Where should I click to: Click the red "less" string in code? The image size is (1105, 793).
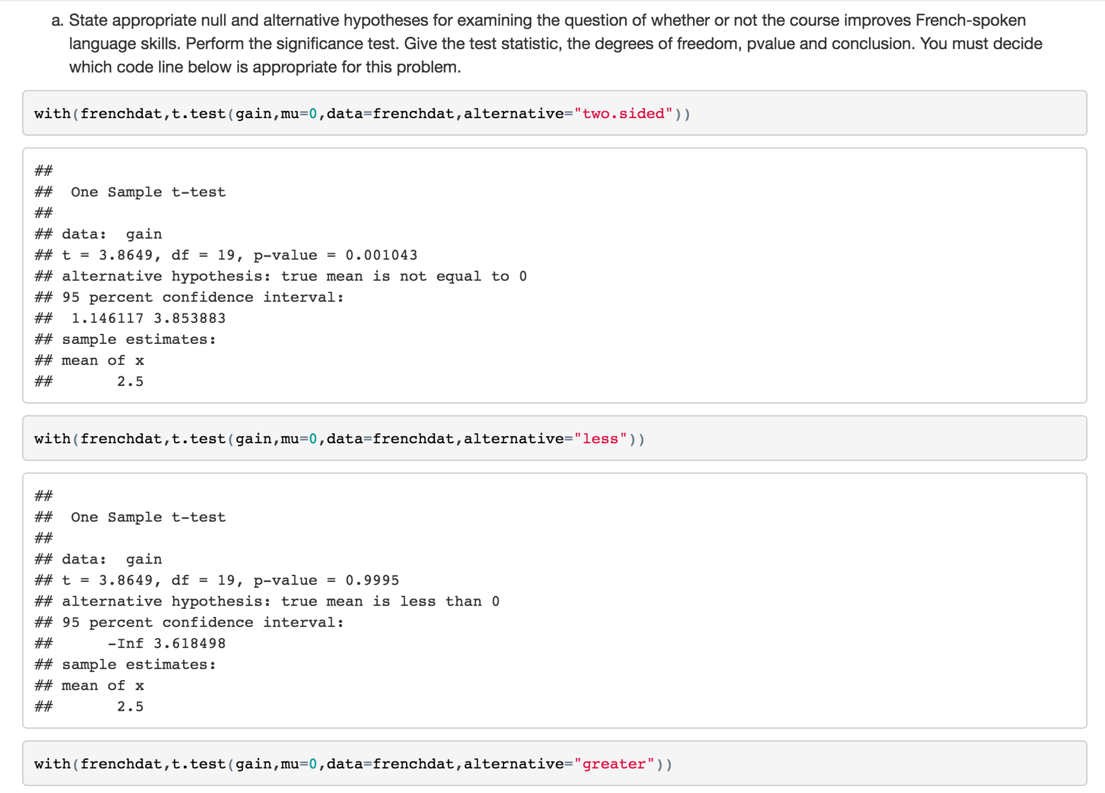[x=601, y=439]
